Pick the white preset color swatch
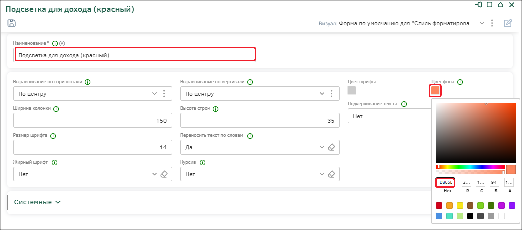 pos(502,216)
